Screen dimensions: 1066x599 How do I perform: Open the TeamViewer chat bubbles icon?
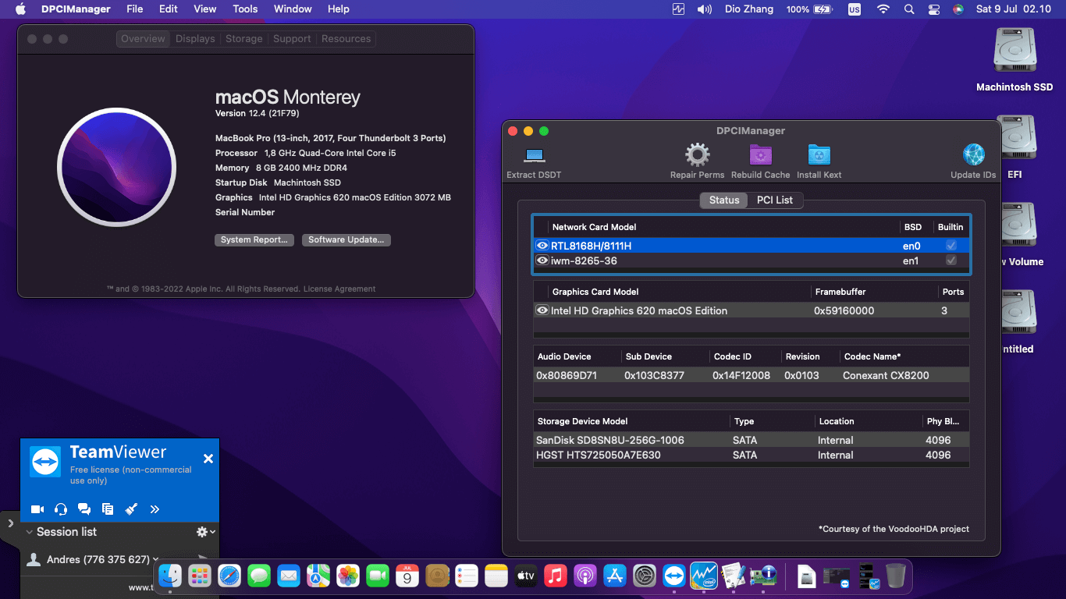pyautogui.click(x=84, y=509)
